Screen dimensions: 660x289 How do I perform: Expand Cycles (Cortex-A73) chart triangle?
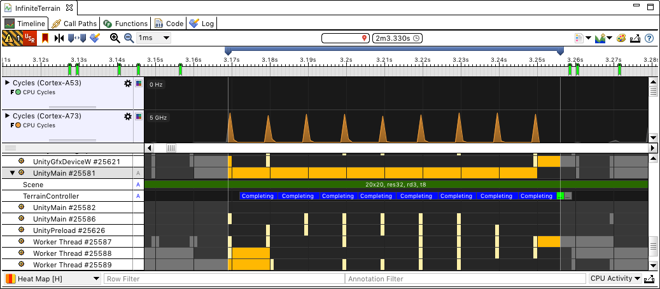[7, 115]
